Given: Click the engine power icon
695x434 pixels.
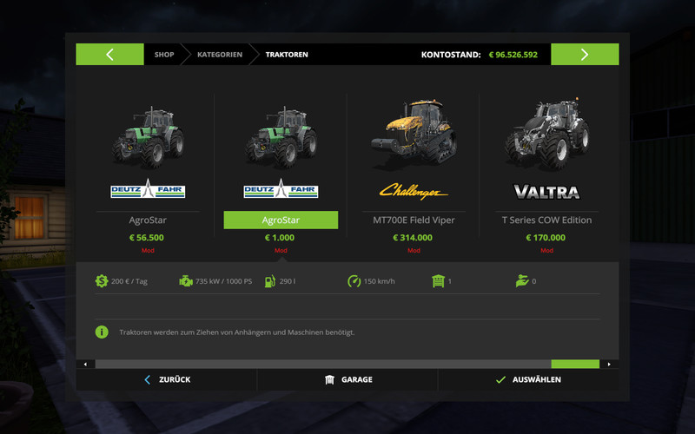Looking at the screenshot, I should (186, 280).
